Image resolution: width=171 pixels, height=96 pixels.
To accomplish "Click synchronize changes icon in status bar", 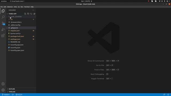I will point(13,95).
